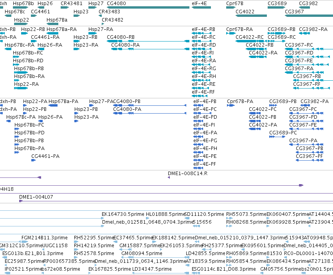Image resolution: width=333 pixels, height=275 pixels.
Task: Select transcript Hsp22-RA
Action: point(26,84)
